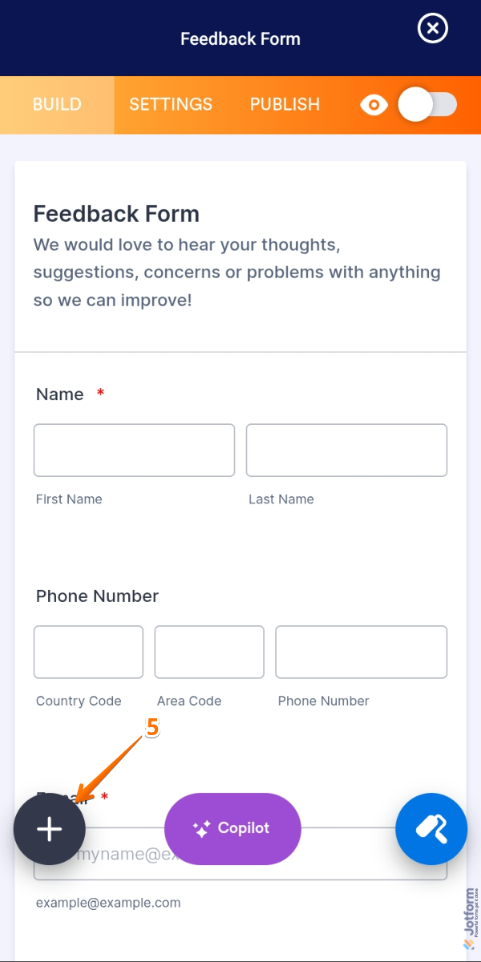Select the Country Code field
The image size is (481, 962).
[88, 652]
